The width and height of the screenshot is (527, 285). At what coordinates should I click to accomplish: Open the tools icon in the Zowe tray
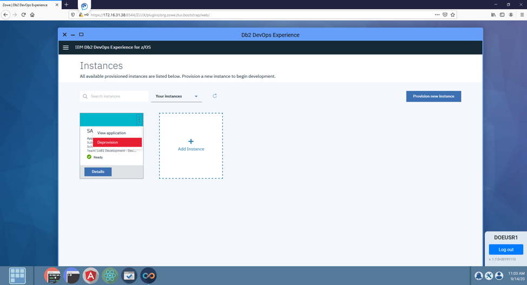click(489, 276)
